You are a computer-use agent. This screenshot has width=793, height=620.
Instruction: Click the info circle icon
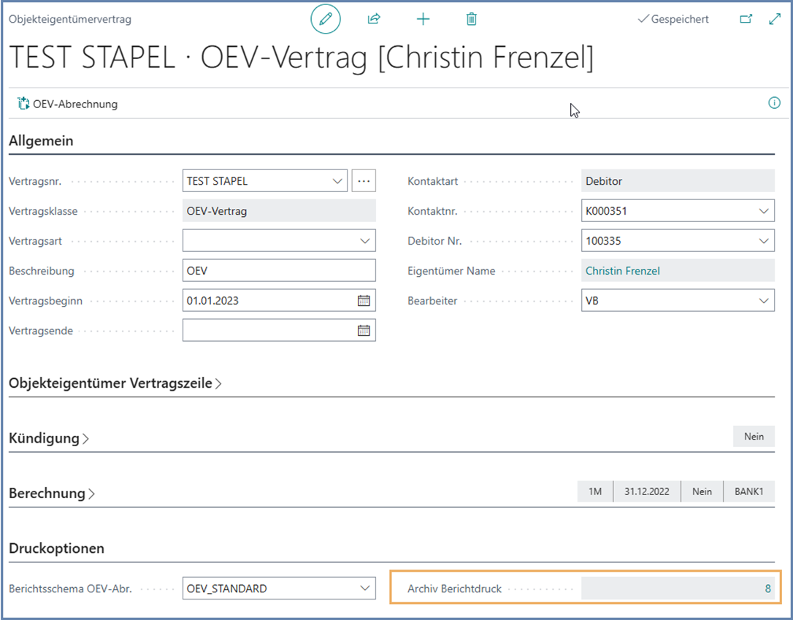774,104
